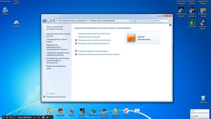Screen dimensions: 211x119
Task: Open Изменение переменных среды link
Action: click(x=56, y=67)
